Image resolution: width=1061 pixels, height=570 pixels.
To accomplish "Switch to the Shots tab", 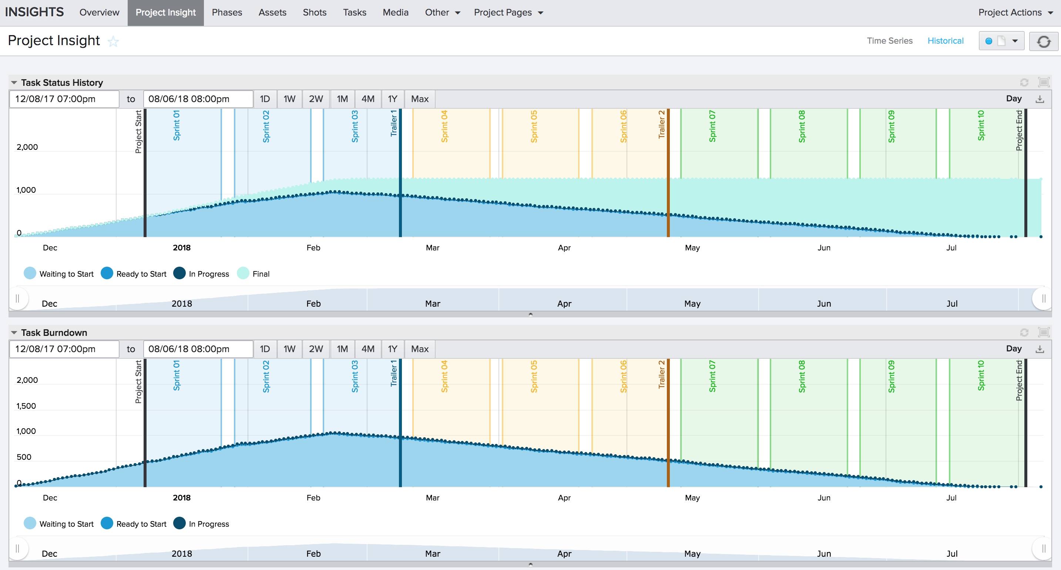I will 314,12.
